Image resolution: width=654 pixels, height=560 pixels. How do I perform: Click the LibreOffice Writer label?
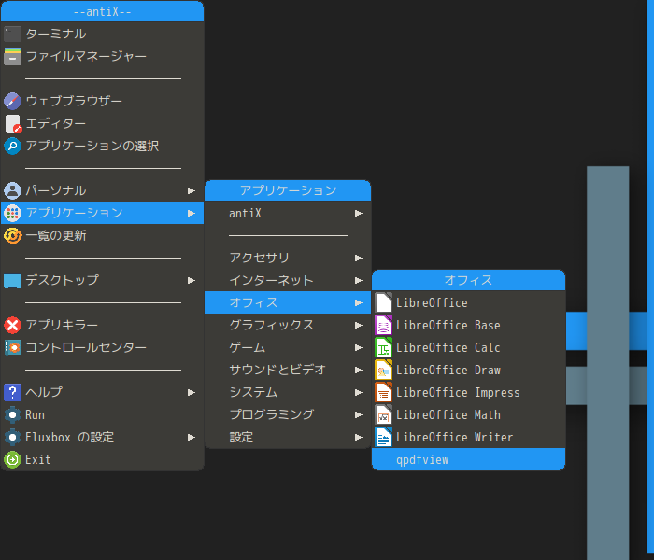click(x=455, y=437)
